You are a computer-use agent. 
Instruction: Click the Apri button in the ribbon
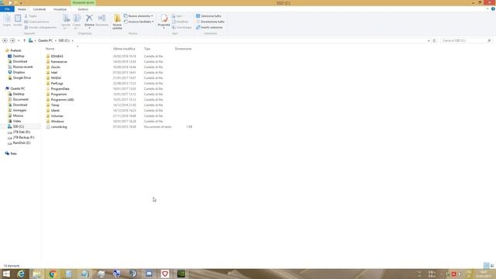click(177, 15)
